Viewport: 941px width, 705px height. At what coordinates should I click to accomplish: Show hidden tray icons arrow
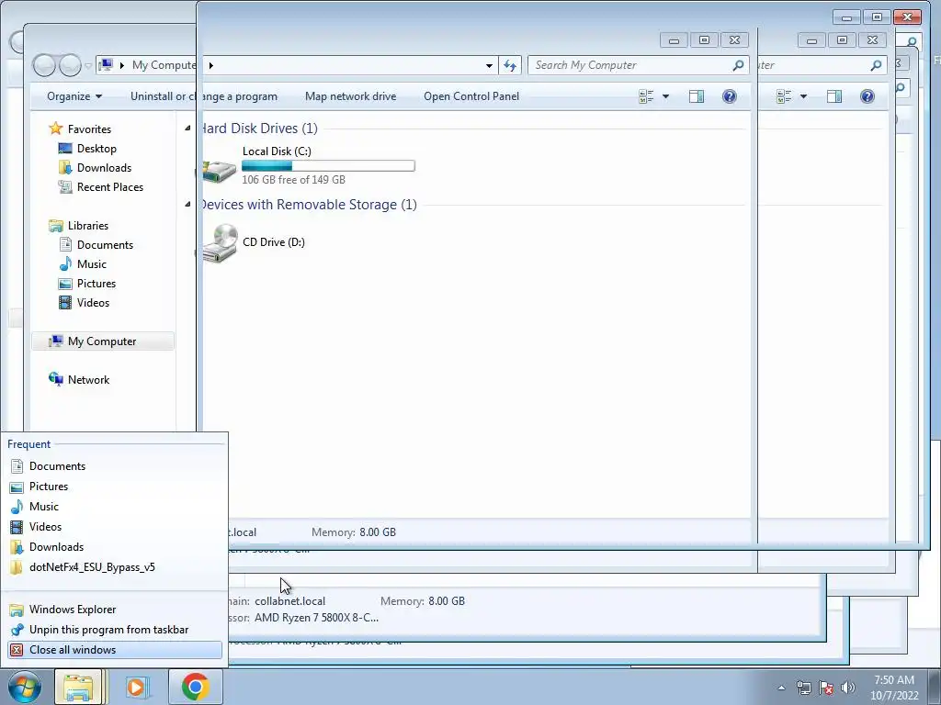tap(781, 688)
